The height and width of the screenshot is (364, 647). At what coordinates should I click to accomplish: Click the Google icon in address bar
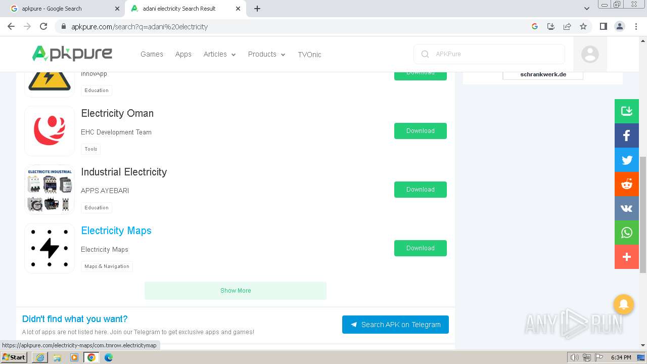pos(535,26)
